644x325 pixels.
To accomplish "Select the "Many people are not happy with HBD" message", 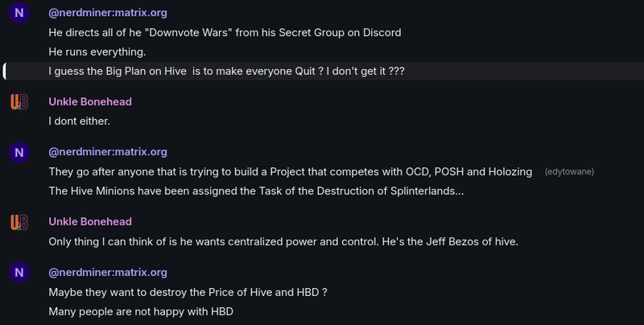I will click(141, 311).
